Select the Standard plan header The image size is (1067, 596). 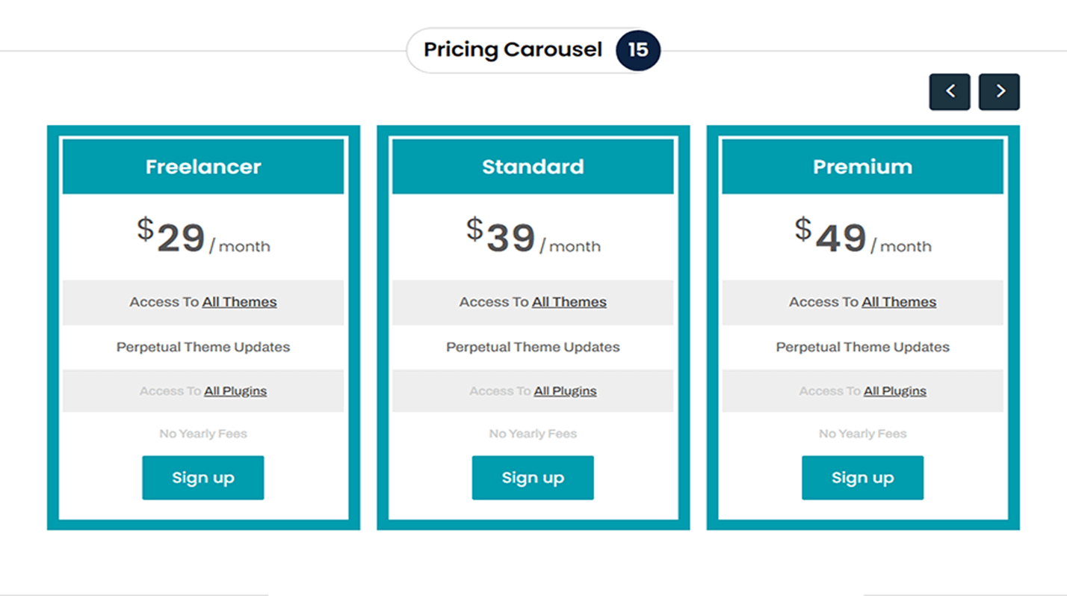click(533, 167)
